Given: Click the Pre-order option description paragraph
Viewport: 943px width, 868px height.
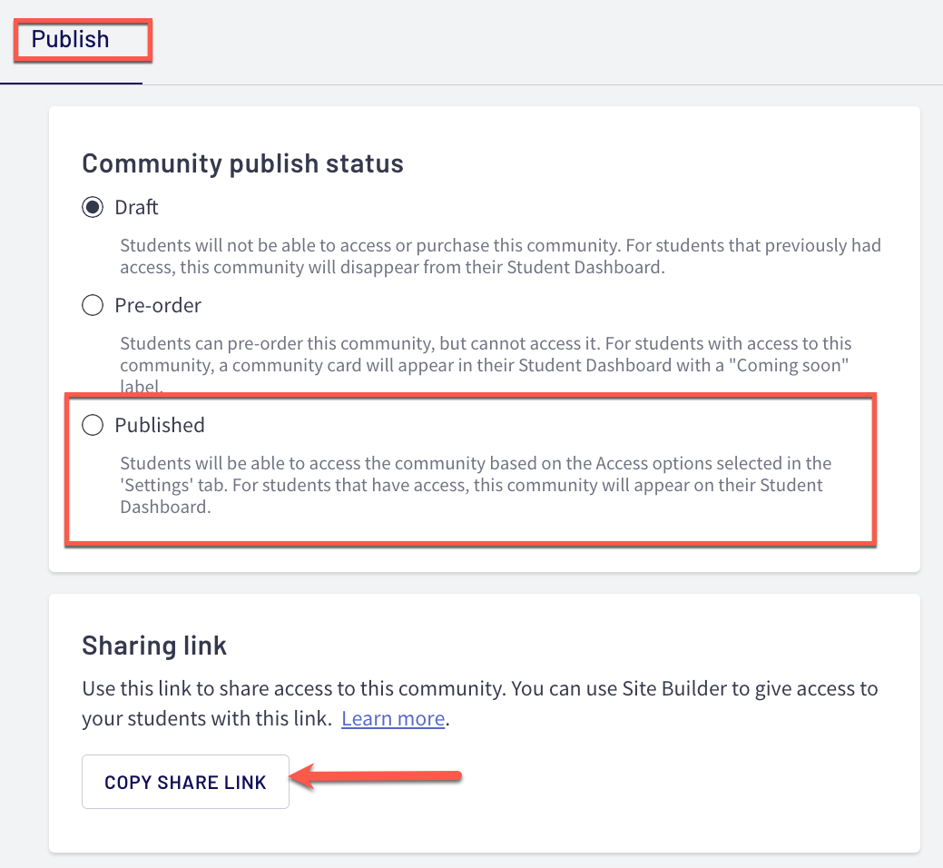Looking at the screenshot, I should tap(486, 365).
